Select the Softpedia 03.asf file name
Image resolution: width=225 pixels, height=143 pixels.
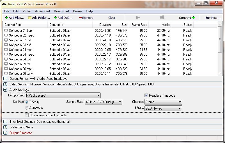pos(20,45)
